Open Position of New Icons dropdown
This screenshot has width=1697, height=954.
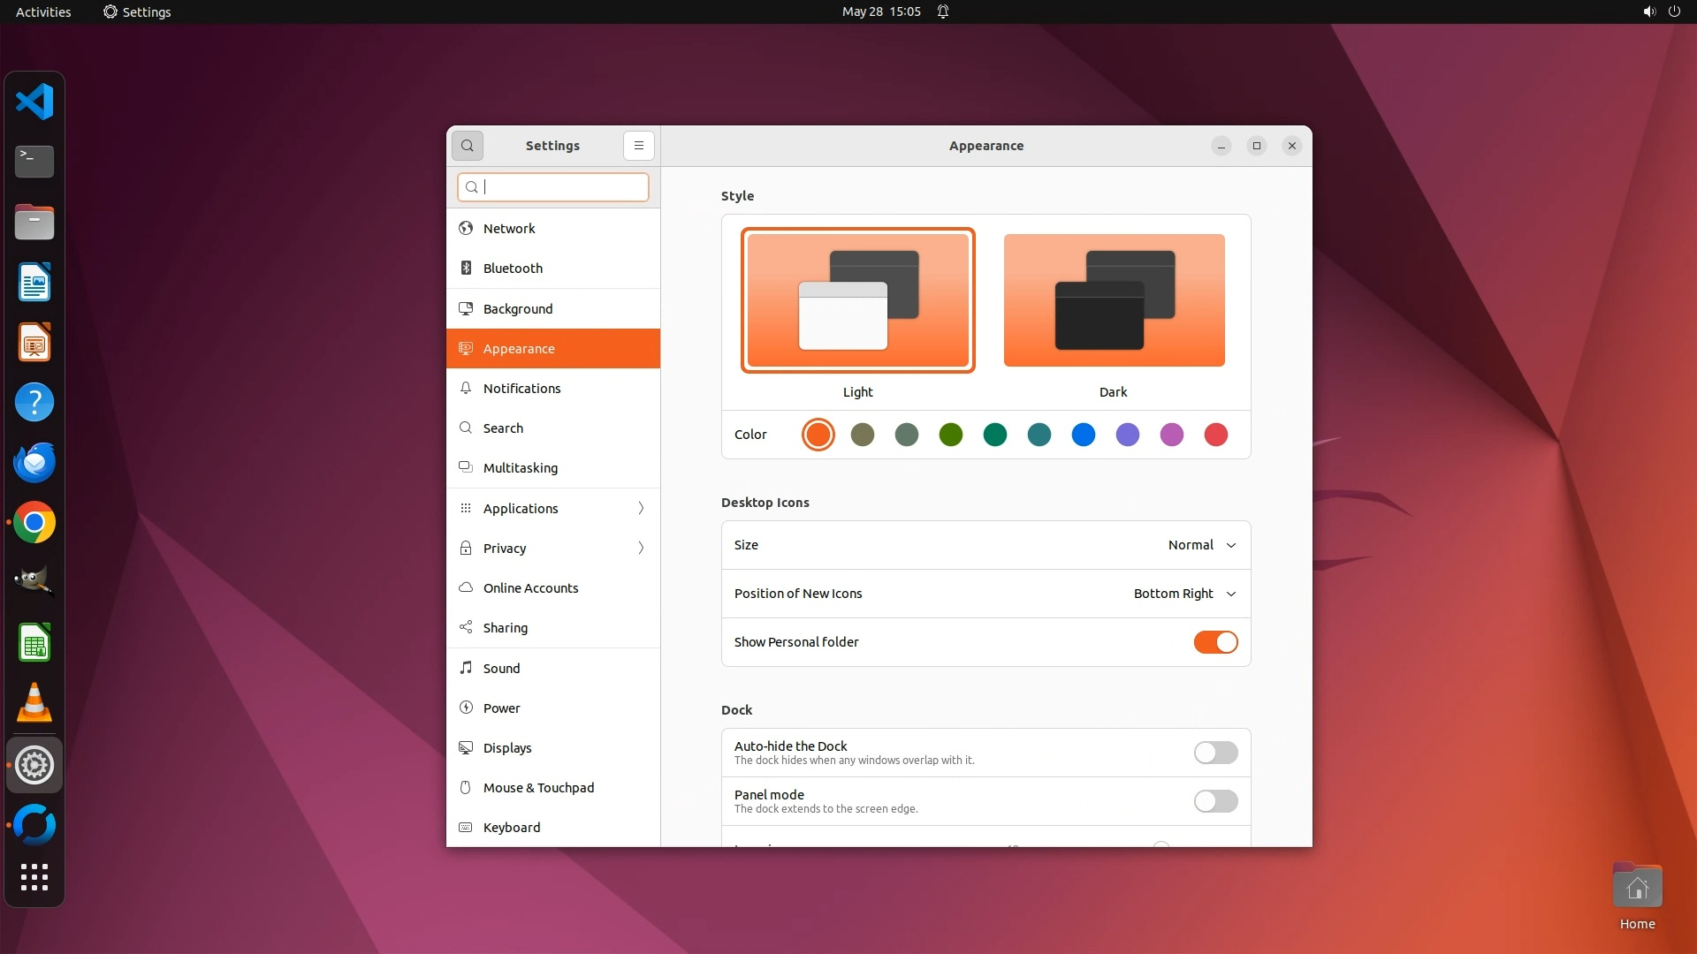(x=1184, y=594)
